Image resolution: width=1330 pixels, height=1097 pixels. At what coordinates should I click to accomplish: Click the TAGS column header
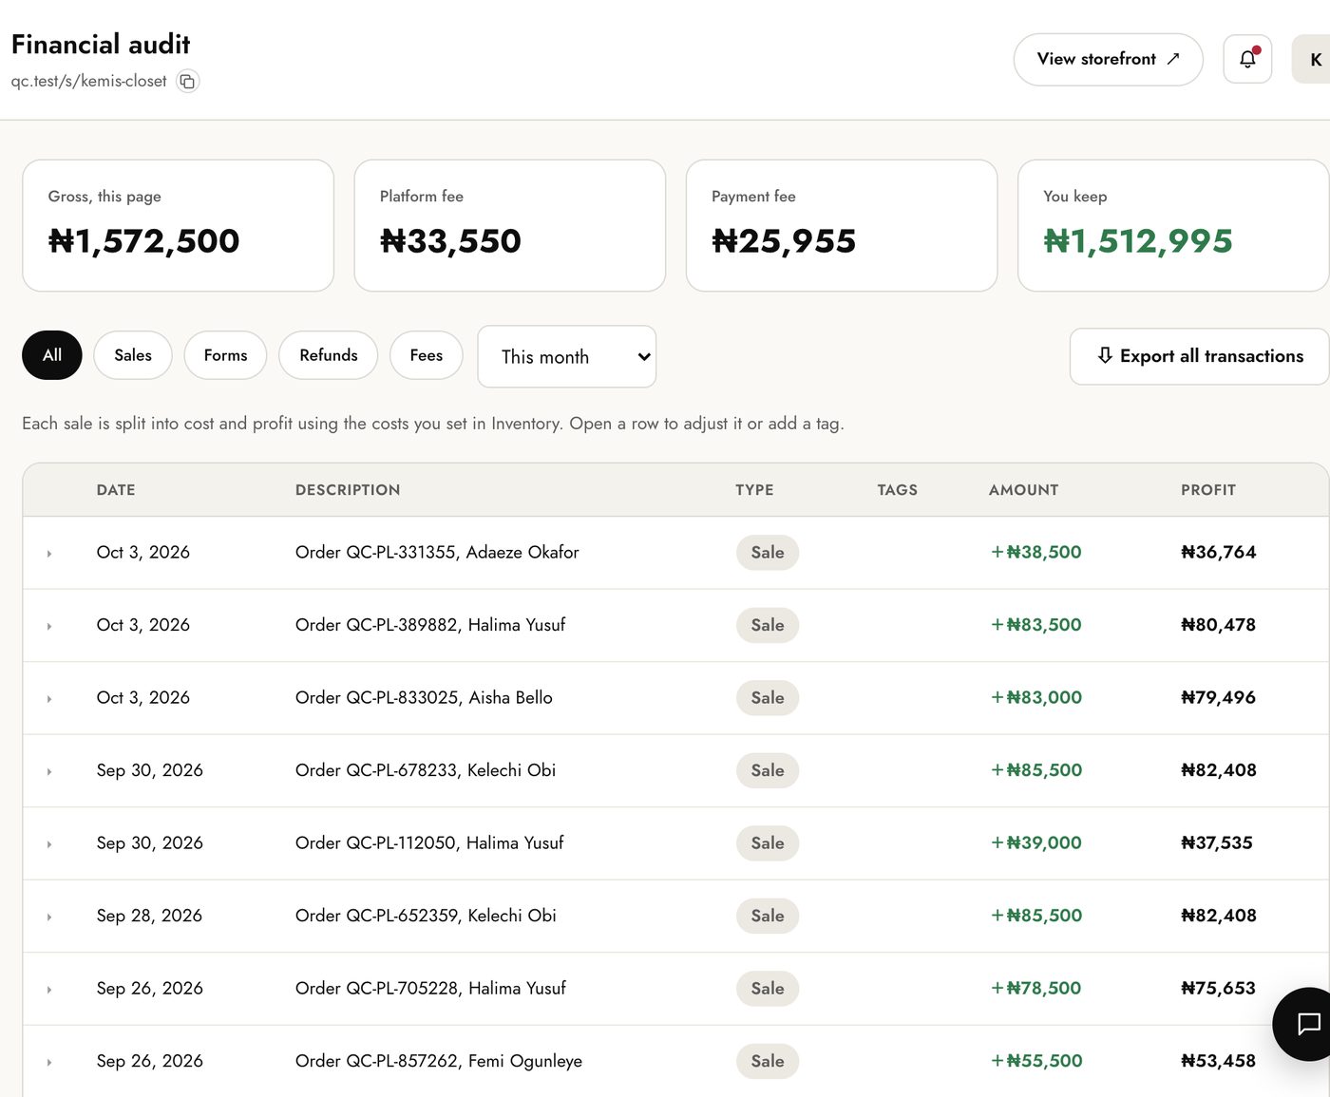coord(897,490)
